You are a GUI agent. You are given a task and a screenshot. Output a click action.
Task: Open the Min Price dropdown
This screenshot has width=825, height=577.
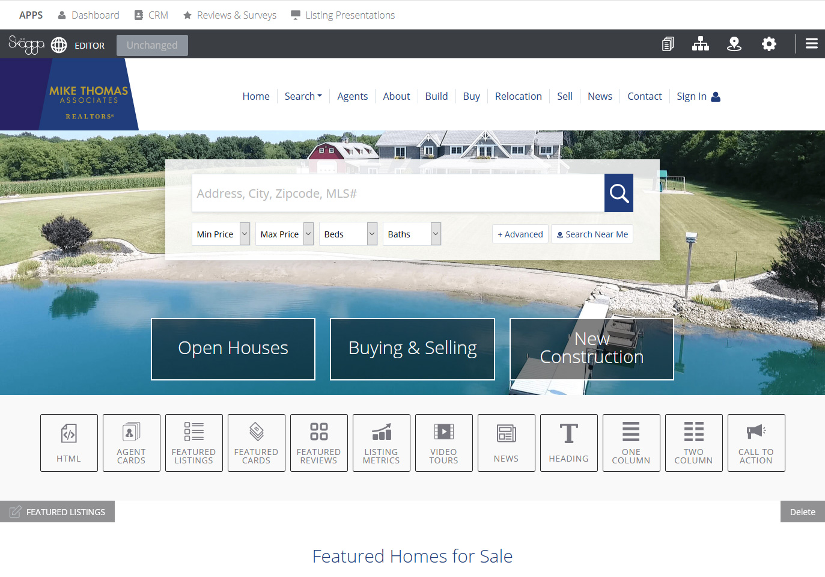(x=221, y=234)
